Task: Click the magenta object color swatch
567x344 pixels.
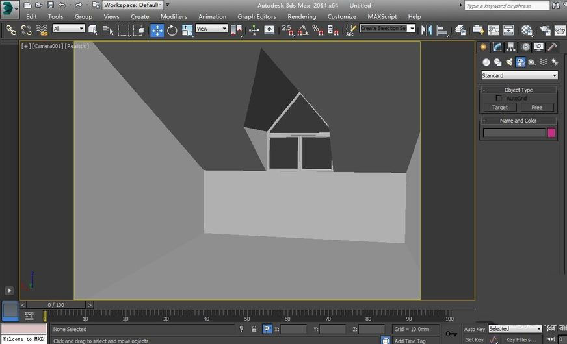Action: pyautogui.click(x=551, y=132)
